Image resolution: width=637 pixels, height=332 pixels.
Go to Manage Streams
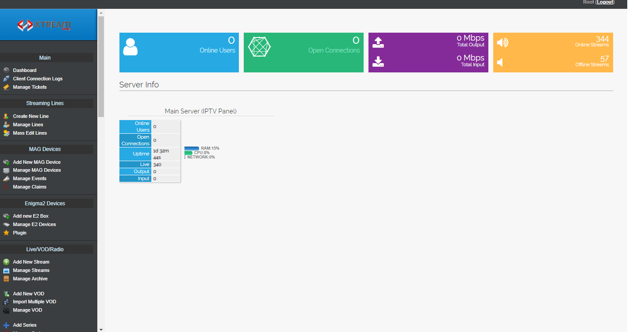tap(31, 270)
